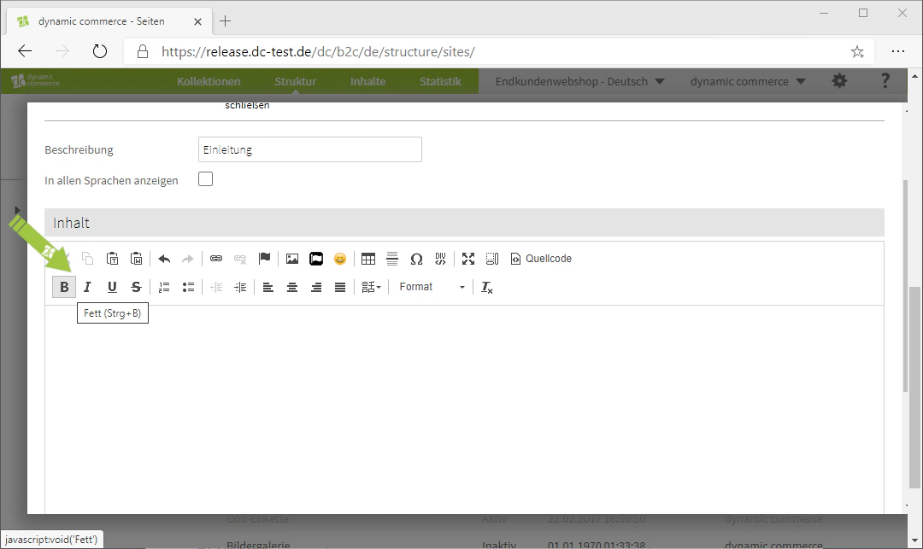Align text to the right
The width and height of the screenshot is (923, 549).
pyautogui.click(x=316, y=287)
